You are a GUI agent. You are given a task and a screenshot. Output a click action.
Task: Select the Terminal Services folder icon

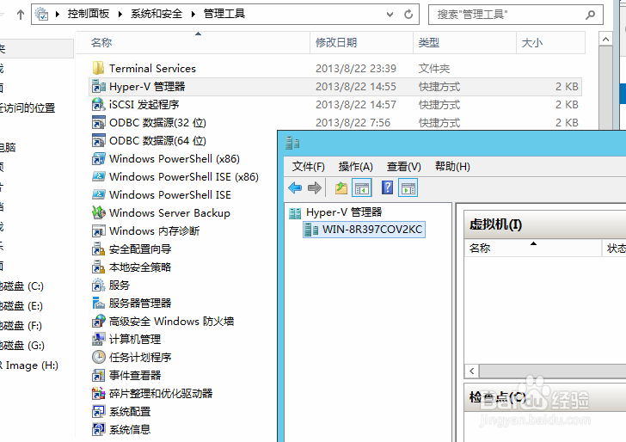click(98, 68)
